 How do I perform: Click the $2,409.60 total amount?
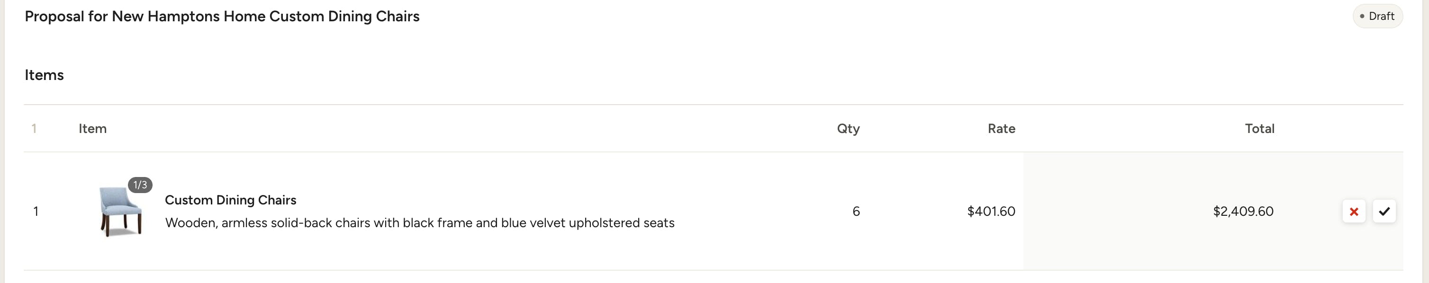coord(1243,212)
